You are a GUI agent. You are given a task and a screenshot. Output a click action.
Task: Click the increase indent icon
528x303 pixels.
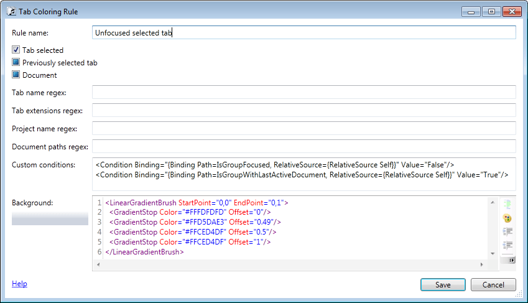(507, 231)
